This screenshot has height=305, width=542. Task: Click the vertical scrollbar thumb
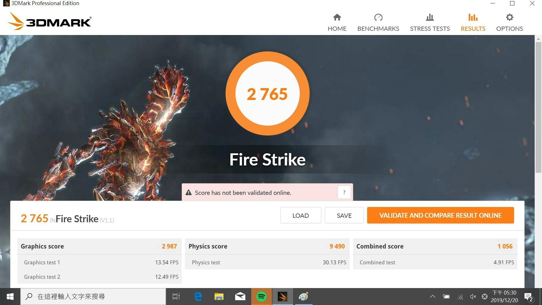[538, 107]
